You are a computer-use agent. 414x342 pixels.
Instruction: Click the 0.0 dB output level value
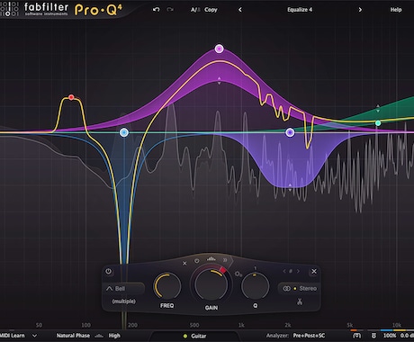click(407, 336)
